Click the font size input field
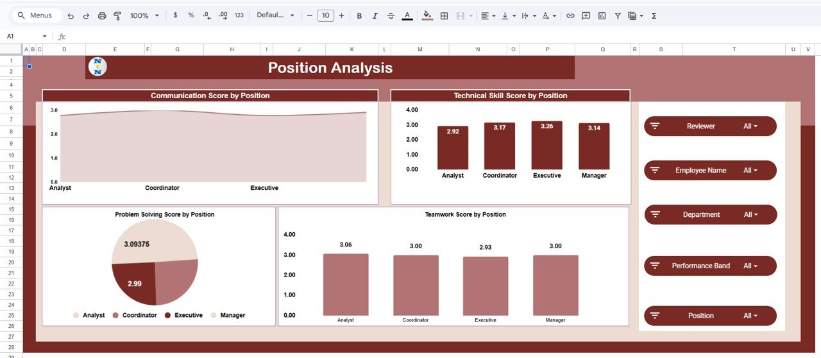Screen dimensions: 821x358 (326, 15)
